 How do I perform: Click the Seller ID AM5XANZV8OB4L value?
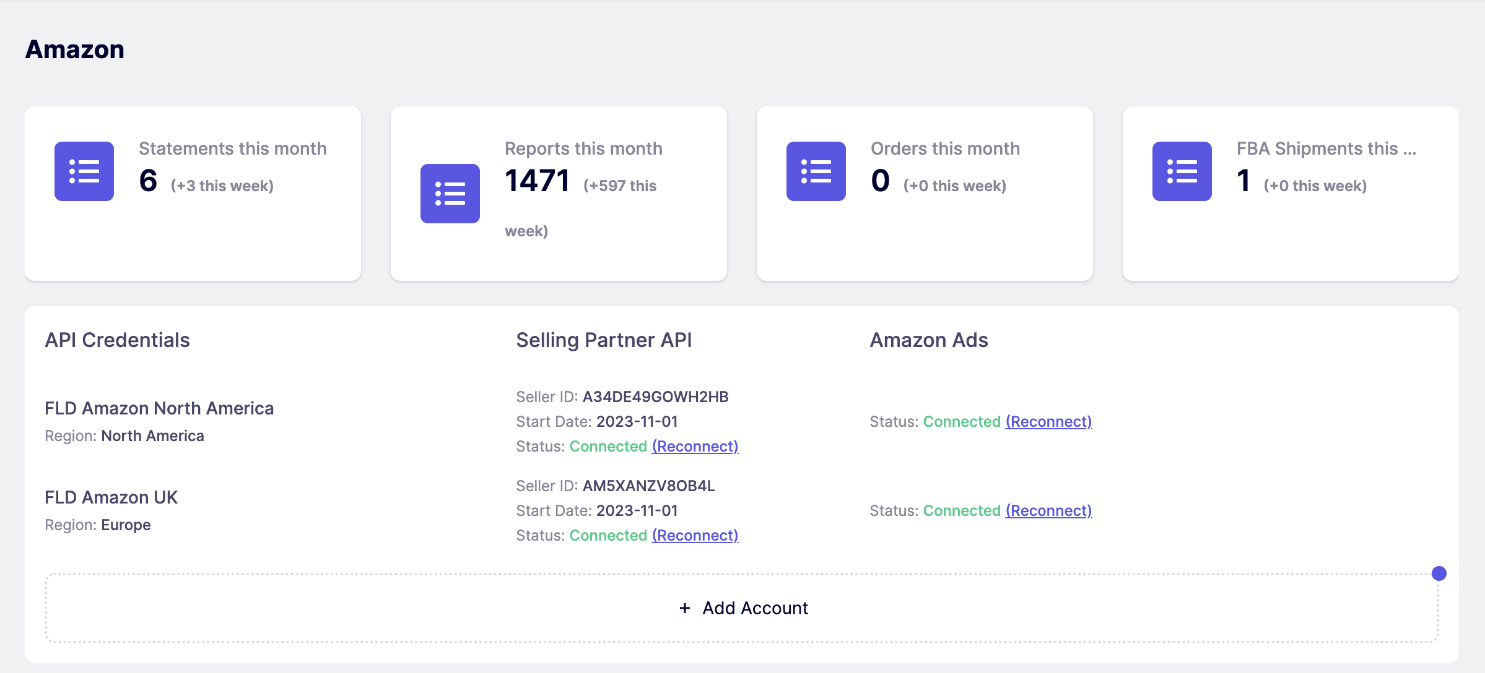[648, 486]
